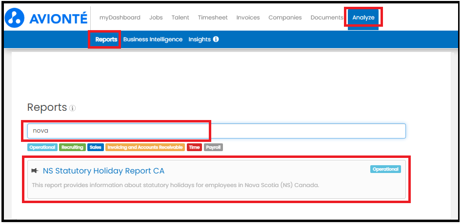Open the Documents menu
This screenshot has height=224, width=462.
coord(327,17)
